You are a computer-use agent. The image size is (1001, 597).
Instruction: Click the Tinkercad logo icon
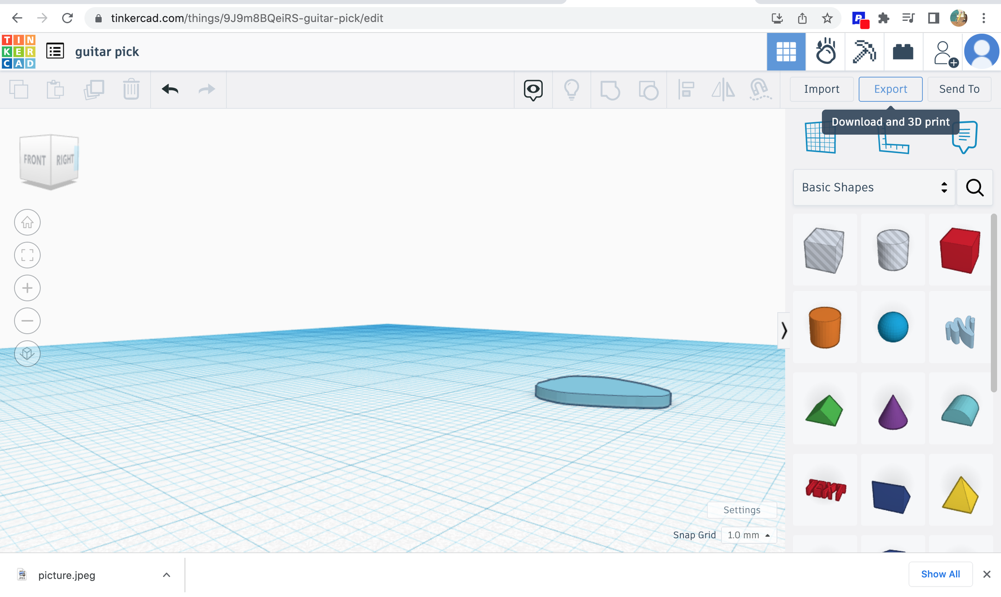19,52
